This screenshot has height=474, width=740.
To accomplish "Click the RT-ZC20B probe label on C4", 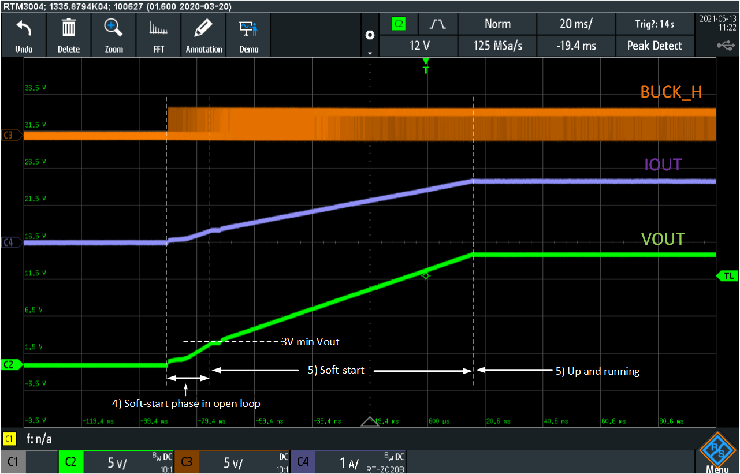I will pyautogui.click(x=385, y=469).
